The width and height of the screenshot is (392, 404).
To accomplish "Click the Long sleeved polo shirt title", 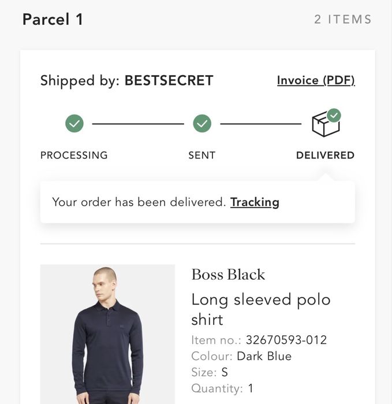I will click(260, 309).
